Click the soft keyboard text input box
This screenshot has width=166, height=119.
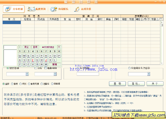(x=10, y=47)
